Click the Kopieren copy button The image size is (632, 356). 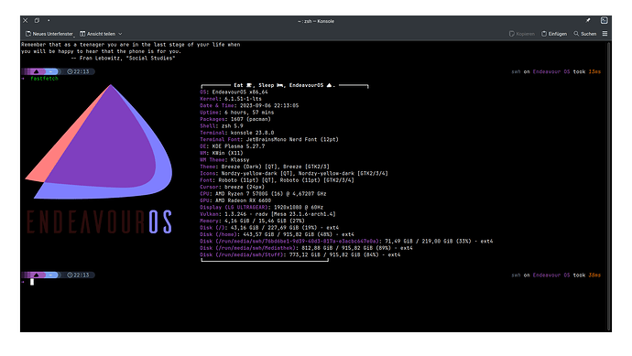coord(521,34)
